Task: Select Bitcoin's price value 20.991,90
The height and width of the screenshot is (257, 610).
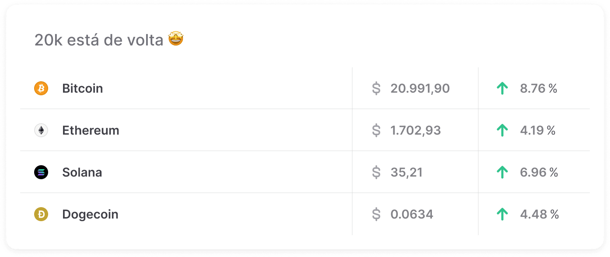Action: coord(420,88)
